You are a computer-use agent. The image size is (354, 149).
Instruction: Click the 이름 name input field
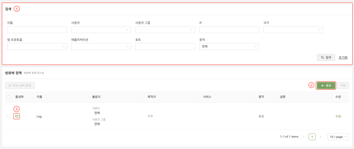click(x=37, y=30)
